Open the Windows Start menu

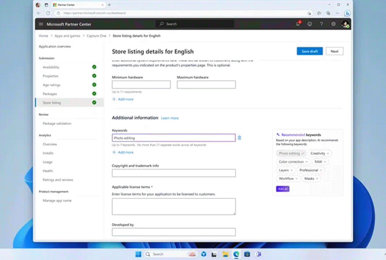tap(138, 254)
